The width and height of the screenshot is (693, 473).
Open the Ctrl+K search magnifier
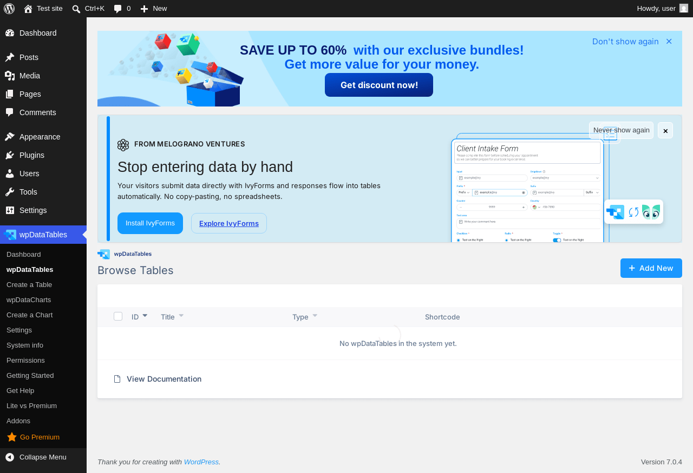[x=76, y=9]
